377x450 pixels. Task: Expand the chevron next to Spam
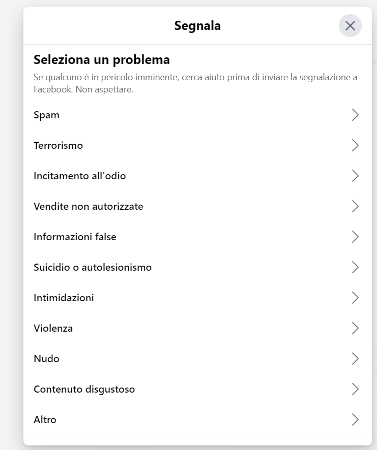click(355, 115)
